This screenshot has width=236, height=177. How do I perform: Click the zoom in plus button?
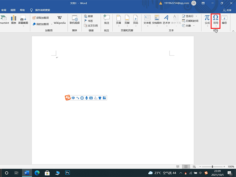pyautogui.click(x=224, y=167)
